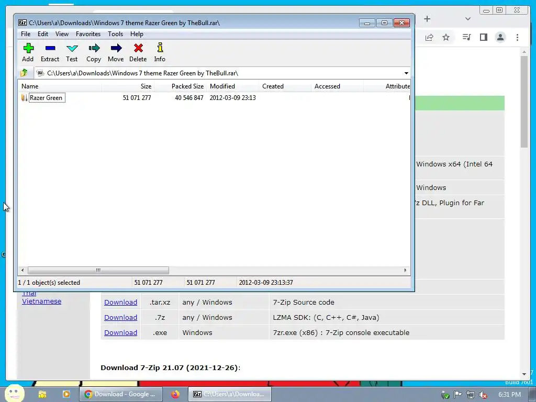Sort by the Accessed column header
Screen dimensions: 536x402
337,86
